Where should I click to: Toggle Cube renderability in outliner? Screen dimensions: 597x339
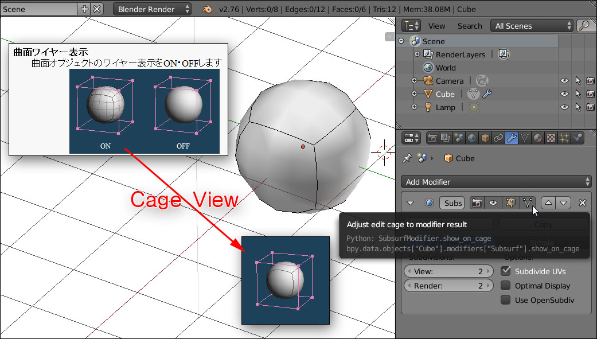(x=591, y=93)
